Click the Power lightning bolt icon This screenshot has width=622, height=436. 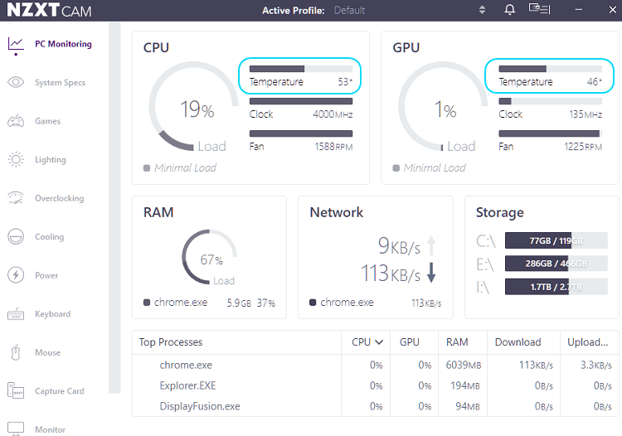(16, 275)
